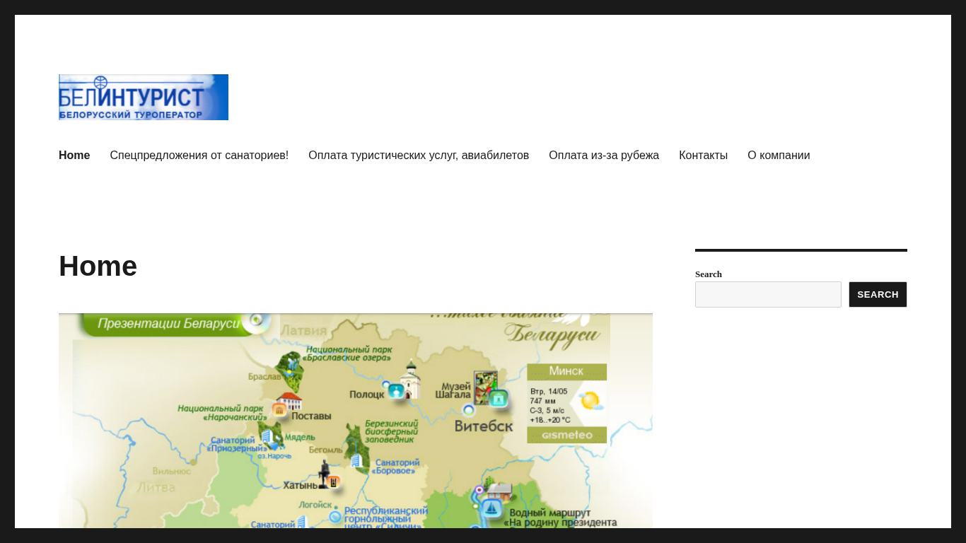This screenshot has width=966, height=543.
Task: Click the sun weather icon
Action: [590, 401]
